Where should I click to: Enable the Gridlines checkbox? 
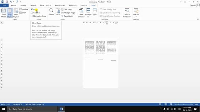pos(32,13)
